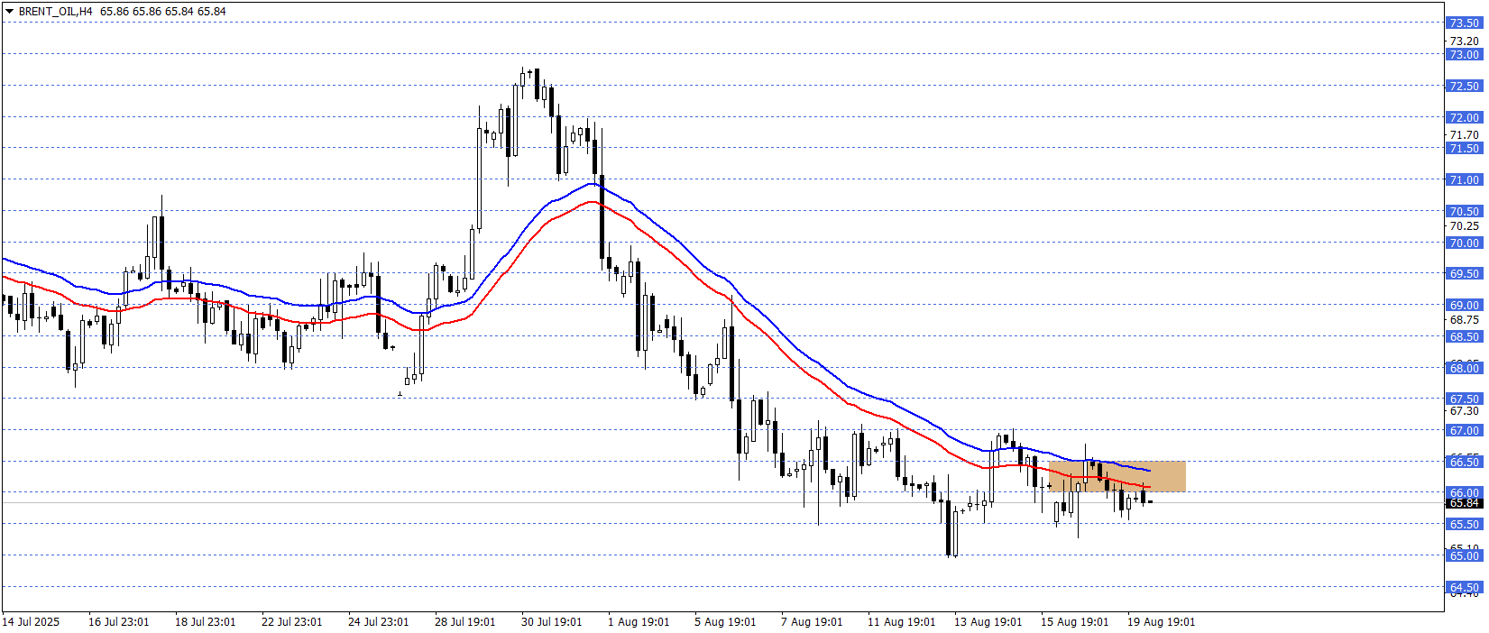Screen dimensions: 1489x633
Task: Click the 70.00 price level label
Action: pyautogui.click(x=1465, y=243)
